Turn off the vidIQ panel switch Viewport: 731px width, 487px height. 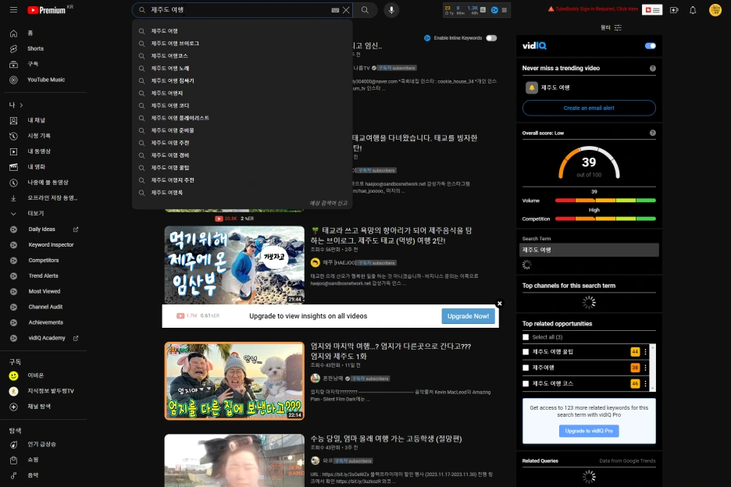(651, 46)
